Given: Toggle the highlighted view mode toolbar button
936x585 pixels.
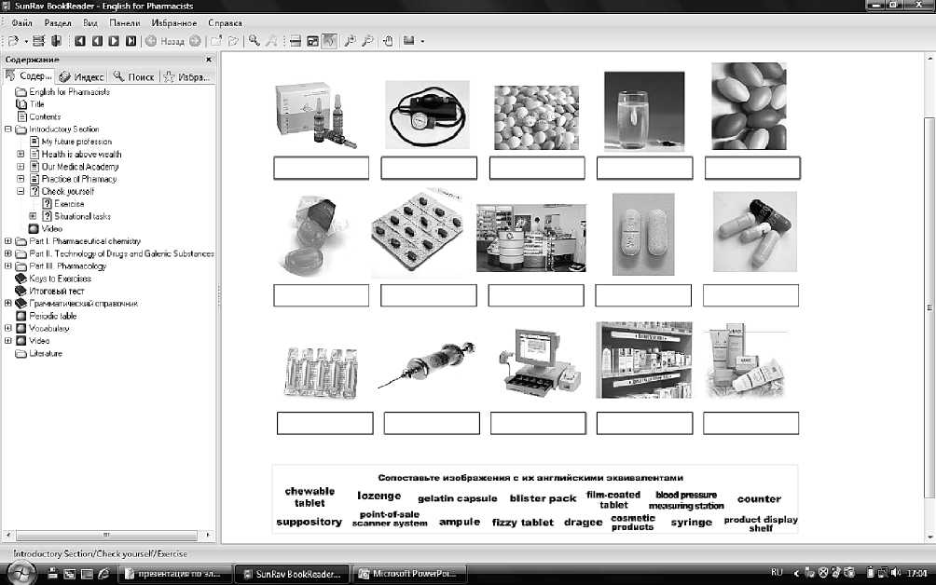Looking at the screenshot, I should 329,41.
